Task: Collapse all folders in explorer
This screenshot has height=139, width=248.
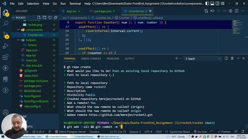Action: pos(55,17)
